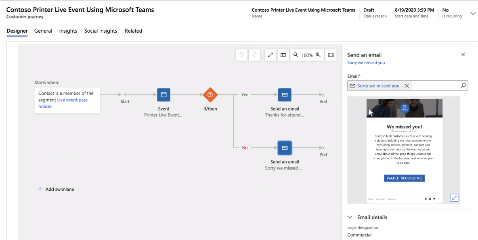Image resolution: width=478 pixels, height=240 pixels.
Task: Open the minimap view icon
Action: (x=283, y=55)
